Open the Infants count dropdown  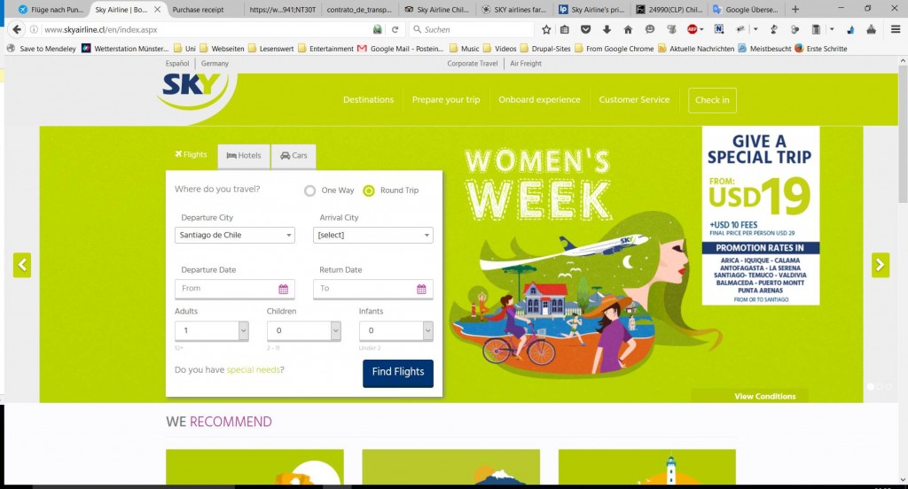[x=396, y=330]
